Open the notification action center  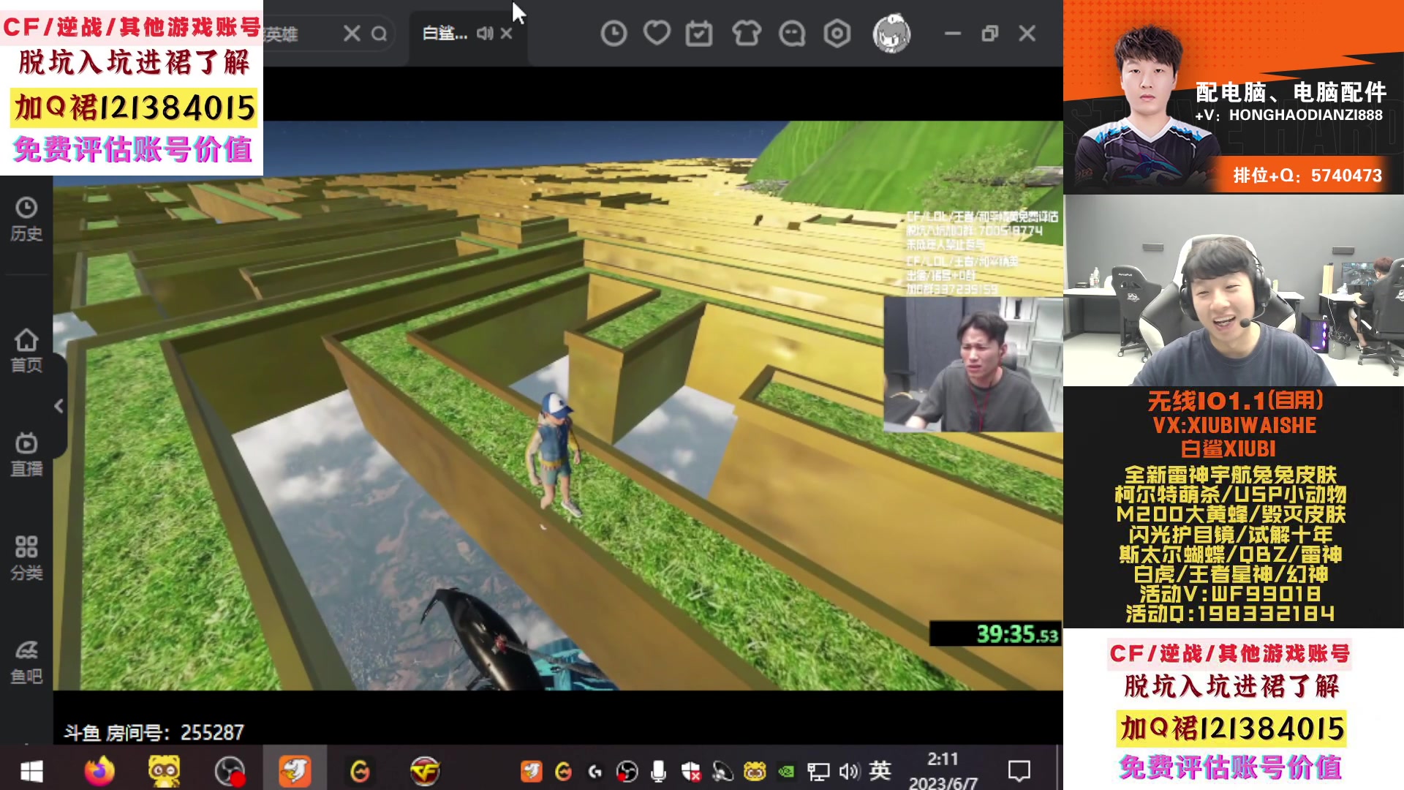1019,771
